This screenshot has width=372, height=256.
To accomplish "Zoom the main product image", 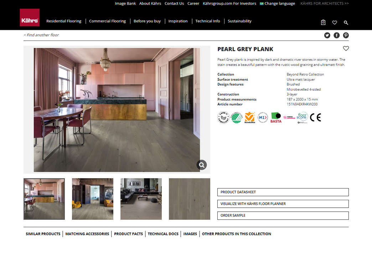I will (x=202, y=165).
